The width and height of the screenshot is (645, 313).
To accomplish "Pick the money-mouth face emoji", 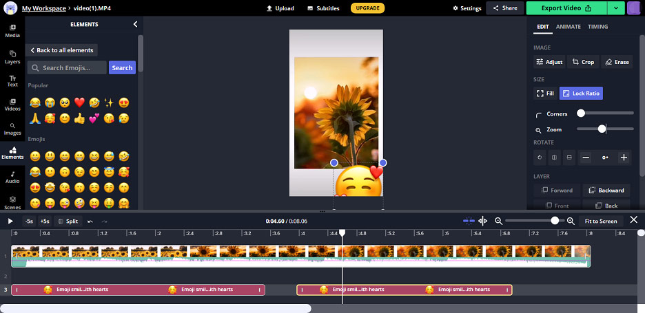I will tap(109, 203).
